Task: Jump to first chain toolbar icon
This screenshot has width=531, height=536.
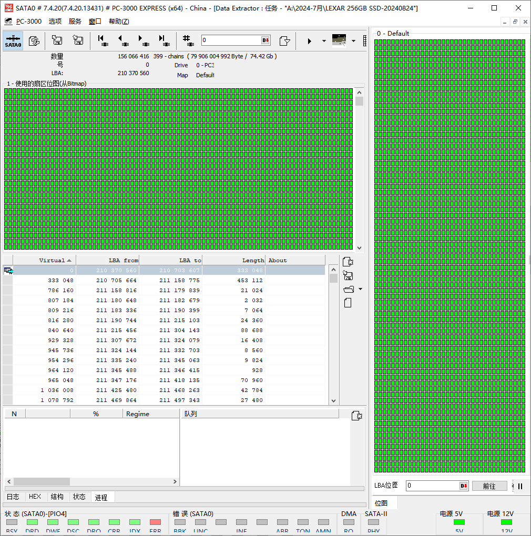Action: click(103, 40)
